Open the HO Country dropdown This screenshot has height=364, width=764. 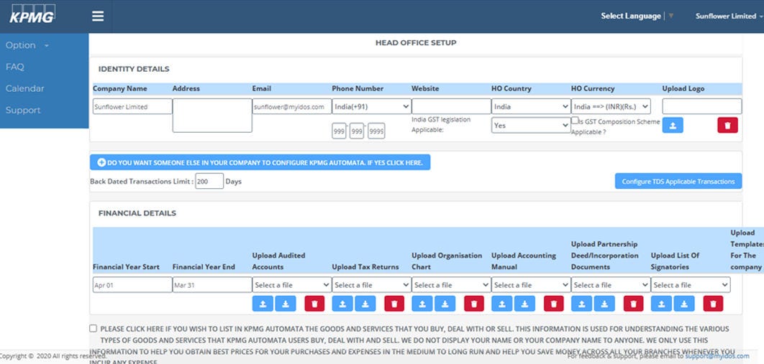point(531,106)
